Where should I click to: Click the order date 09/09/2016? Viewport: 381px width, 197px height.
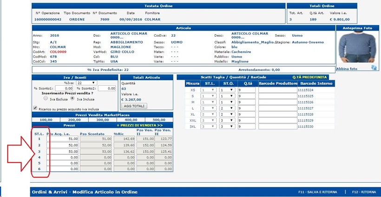pyautogui.click(x=131, y=19)
